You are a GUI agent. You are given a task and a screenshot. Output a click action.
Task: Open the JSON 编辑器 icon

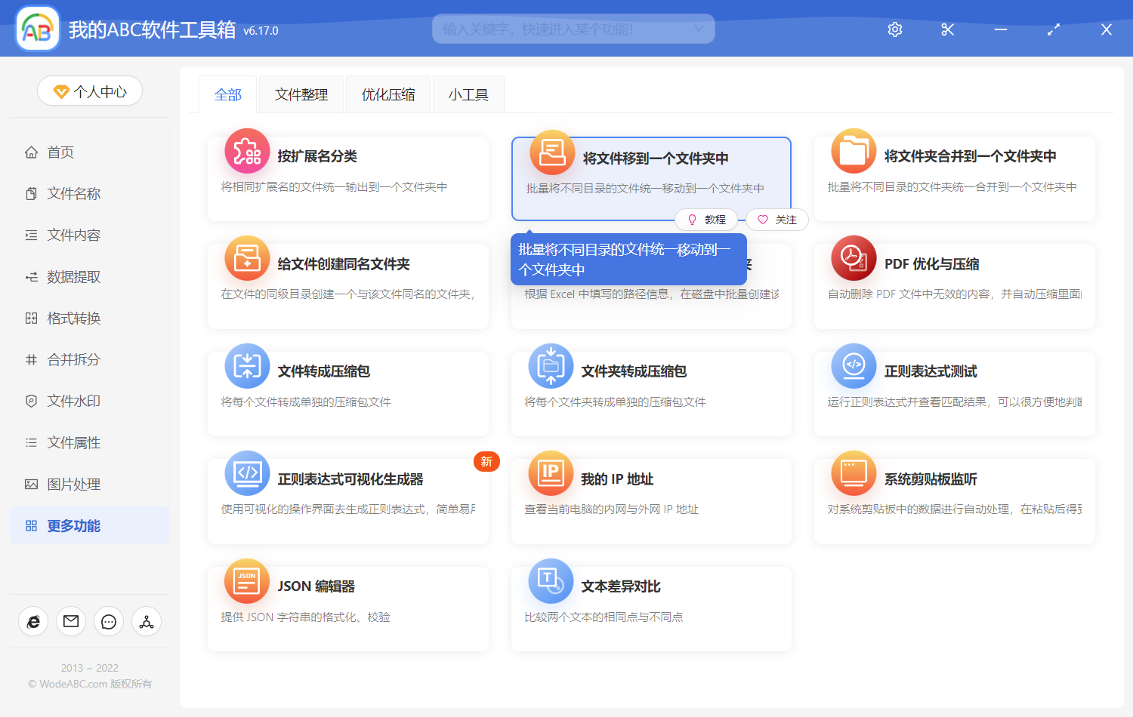[x=247, y=581]
